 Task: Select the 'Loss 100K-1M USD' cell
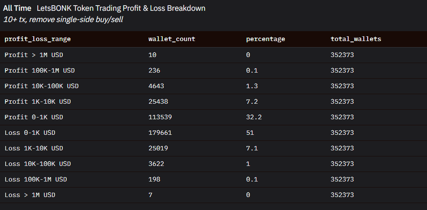coord(36,179)
